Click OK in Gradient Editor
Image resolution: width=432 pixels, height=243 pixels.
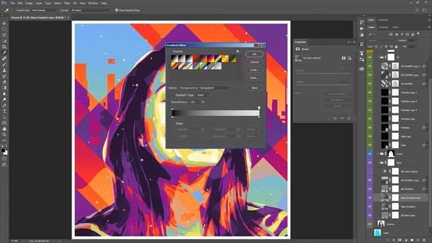click(254, 54)
